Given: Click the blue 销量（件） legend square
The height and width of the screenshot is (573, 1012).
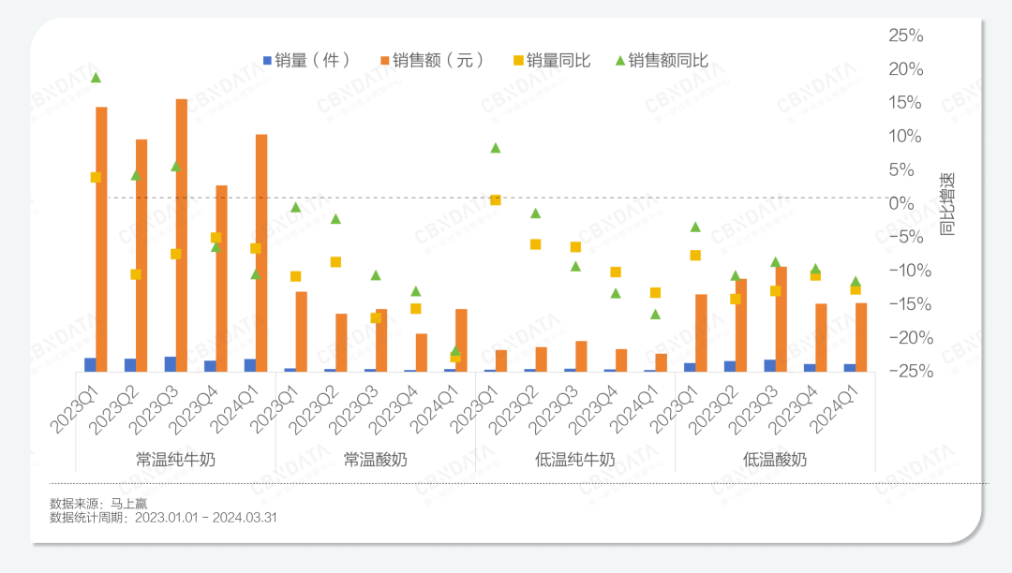Looking at the screenshot, I should pos(267,61).
